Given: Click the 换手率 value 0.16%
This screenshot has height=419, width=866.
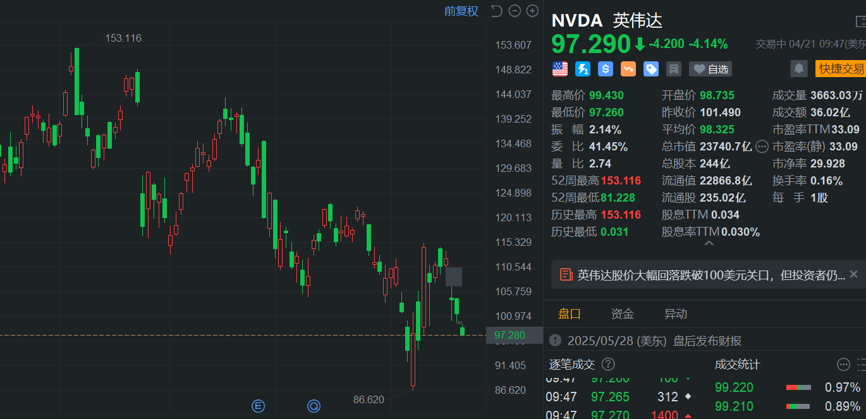Looking at the screenshot, I should [x=826, y=180].
